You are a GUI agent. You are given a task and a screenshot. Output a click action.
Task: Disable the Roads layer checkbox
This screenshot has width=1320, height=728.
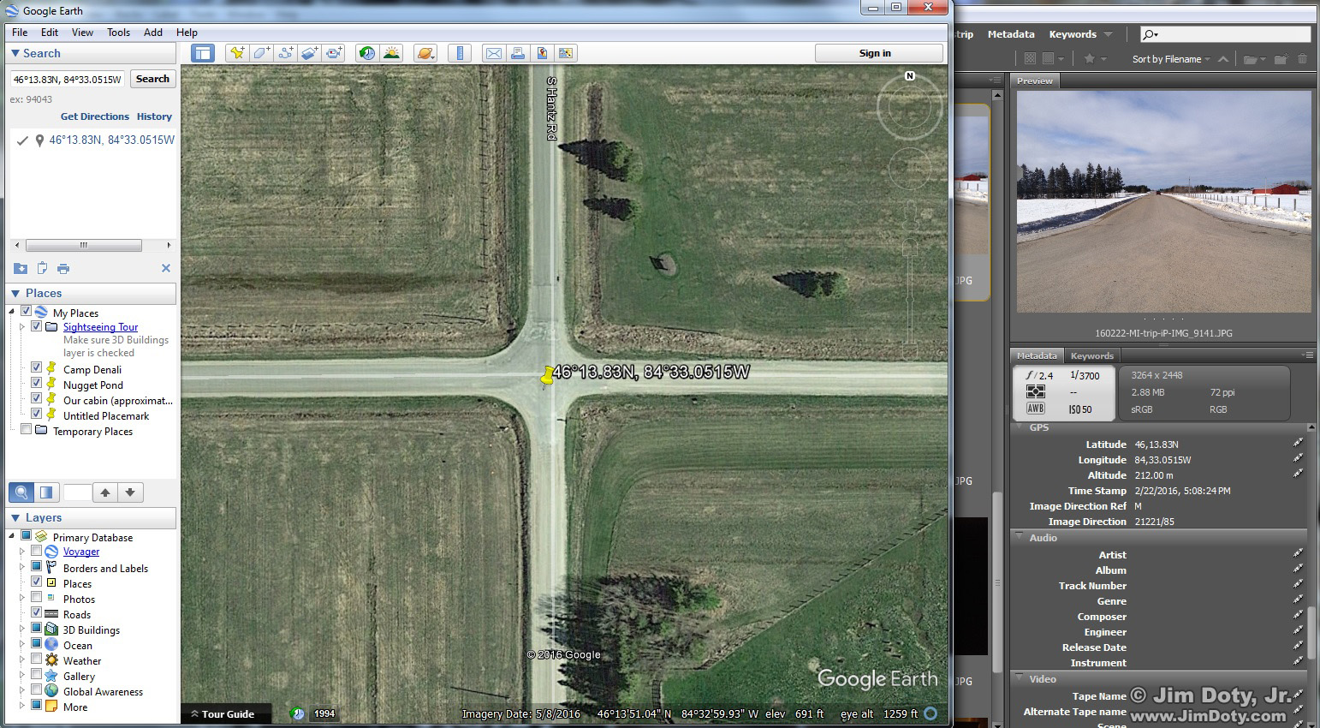[36, 613]
